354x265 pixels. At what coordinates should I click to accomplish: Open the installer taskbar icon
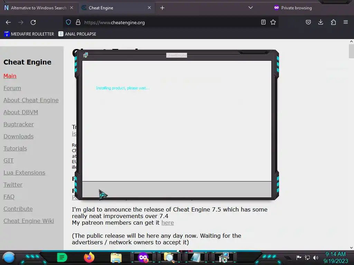[x=224, y=257]
